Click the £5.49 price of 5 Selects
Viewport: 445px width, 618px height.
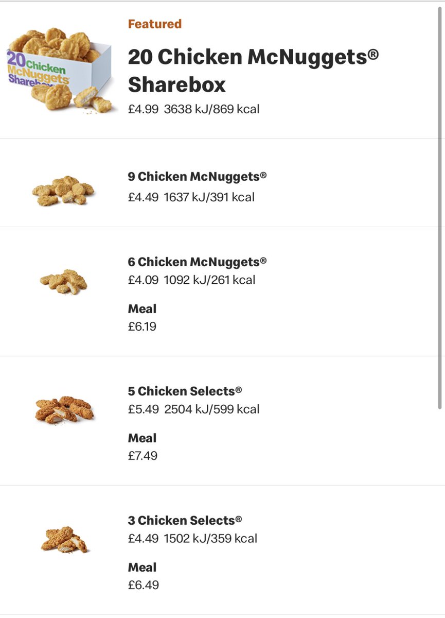[x=143, y=409]
